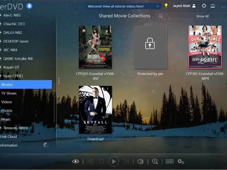
Task: Click the next track button
Action: (126, 161)
